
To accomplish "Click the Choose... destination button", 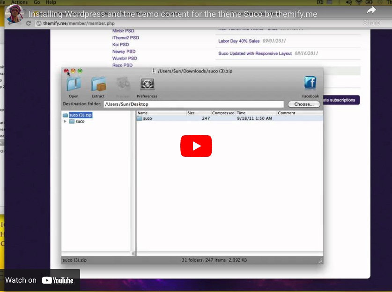I will [303, 104].
